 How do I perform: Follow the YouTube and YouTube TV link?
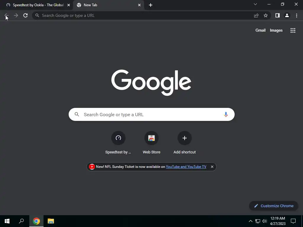point(186,167)
